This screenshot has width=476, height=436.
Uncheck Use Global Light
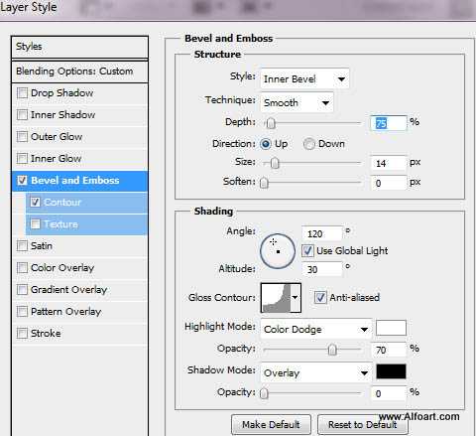[307, 251]
